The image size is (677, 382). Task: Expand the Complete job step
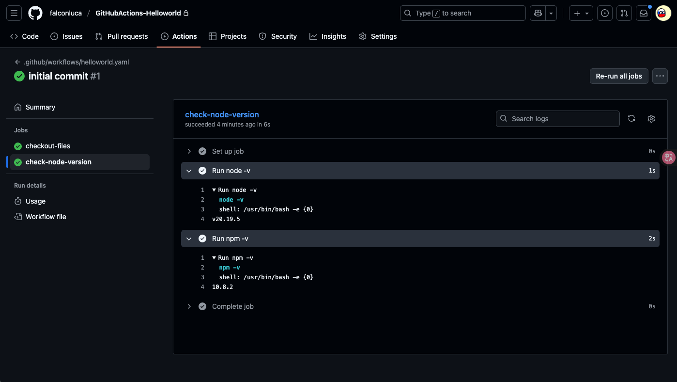(189, 306)
